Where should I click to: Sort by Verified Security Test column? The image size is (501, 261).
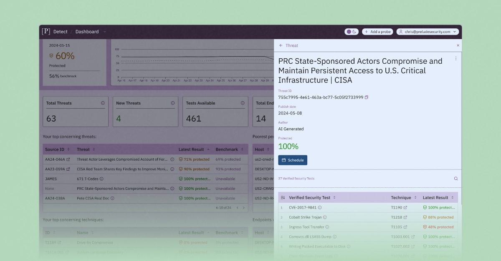(312, 198)
